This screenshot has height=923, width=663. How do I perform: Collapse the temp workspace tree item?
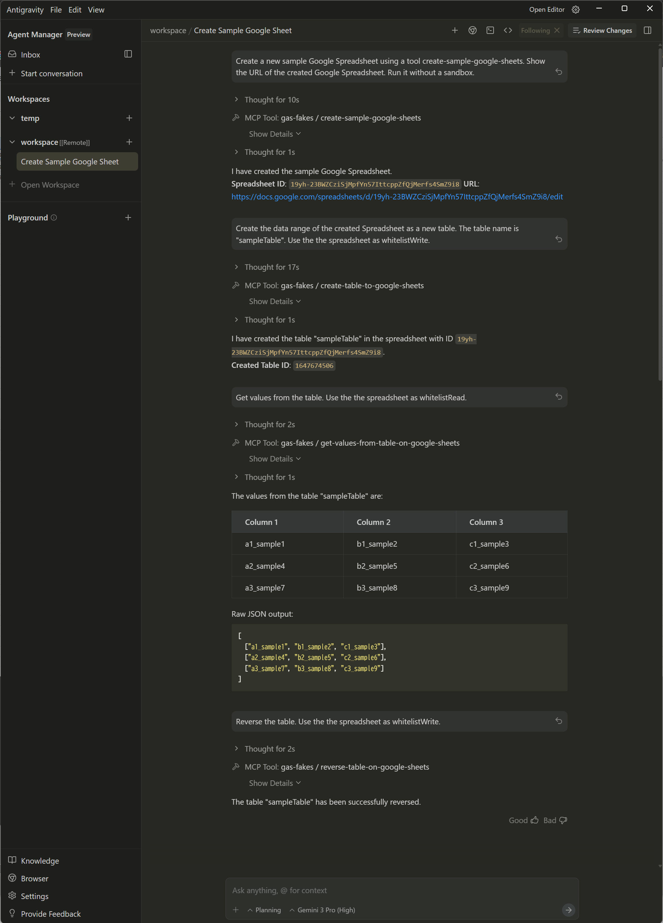(12, 118)
